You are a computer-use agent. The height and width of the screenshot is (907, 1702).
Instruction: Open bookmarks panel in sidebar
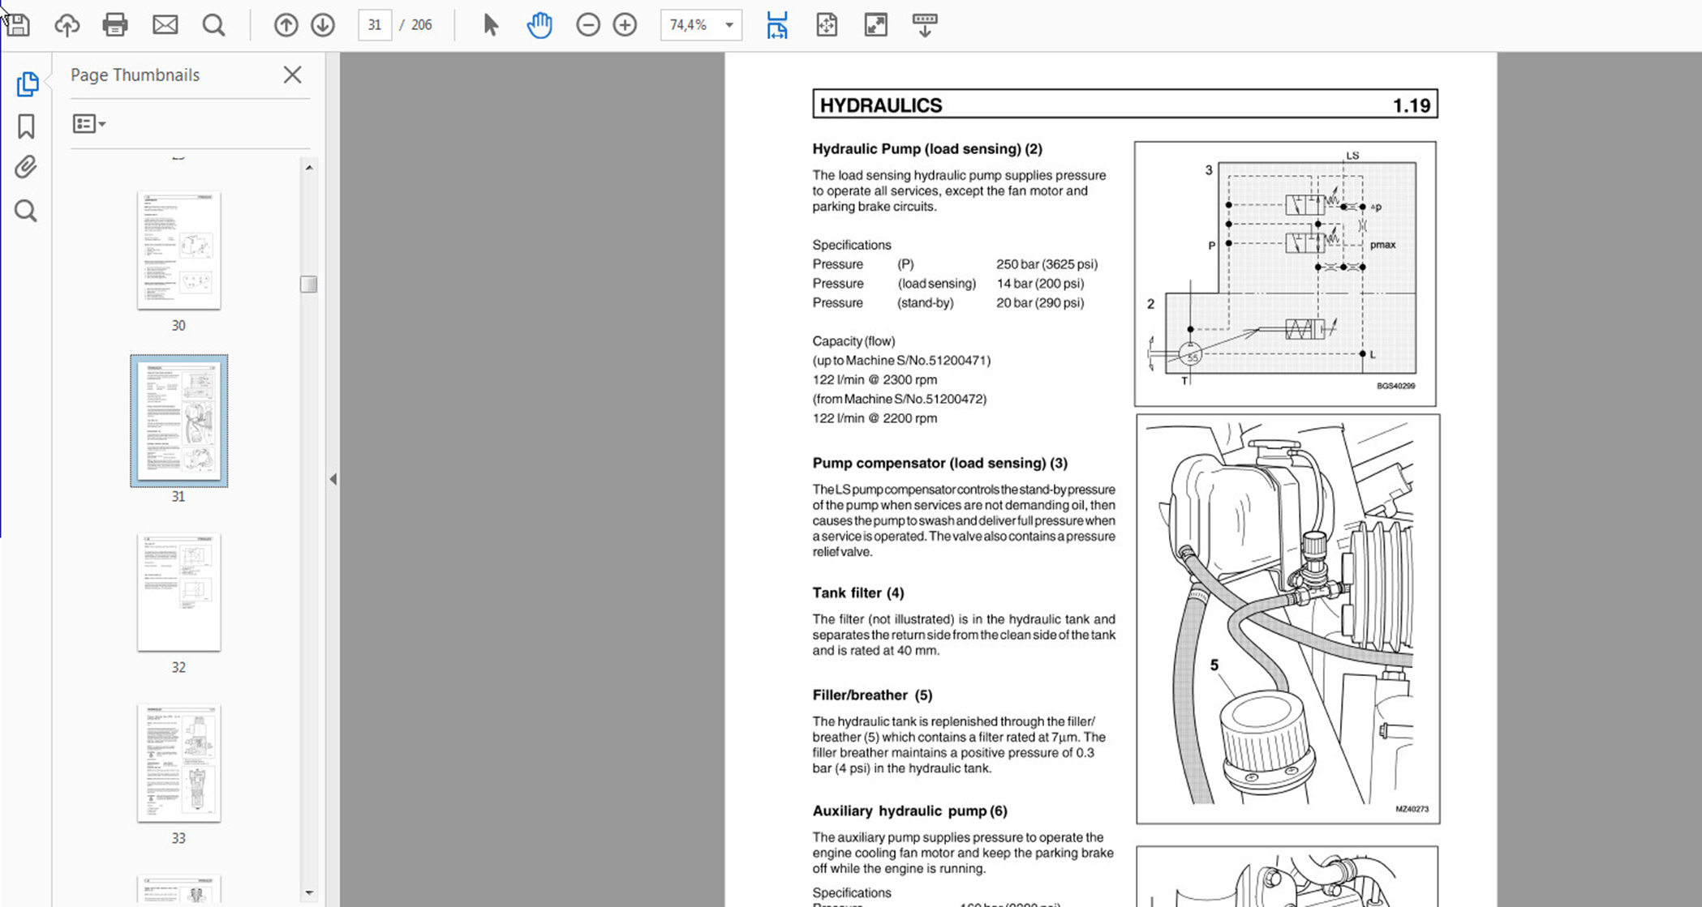point(26,126)
